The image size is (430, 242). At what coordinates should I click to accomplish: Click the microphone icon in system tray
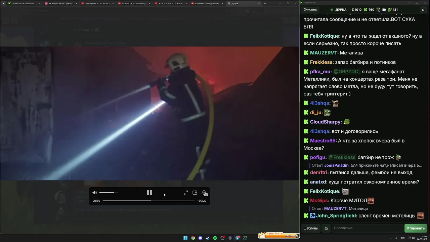coord(397,238)
